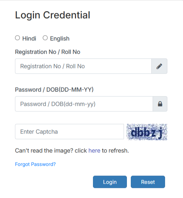Open the Forgot Password? link
The width and height of the screenshot is (183, 198).
coord(35,164)
